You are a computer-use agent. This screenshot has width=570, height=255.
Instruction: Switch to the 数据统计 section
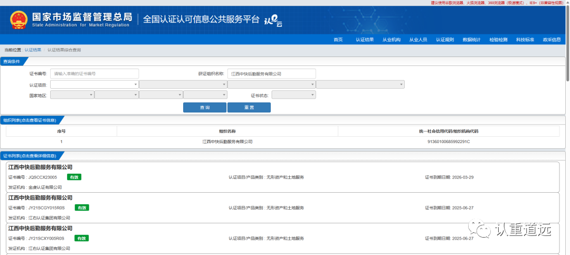click(471, 40)
